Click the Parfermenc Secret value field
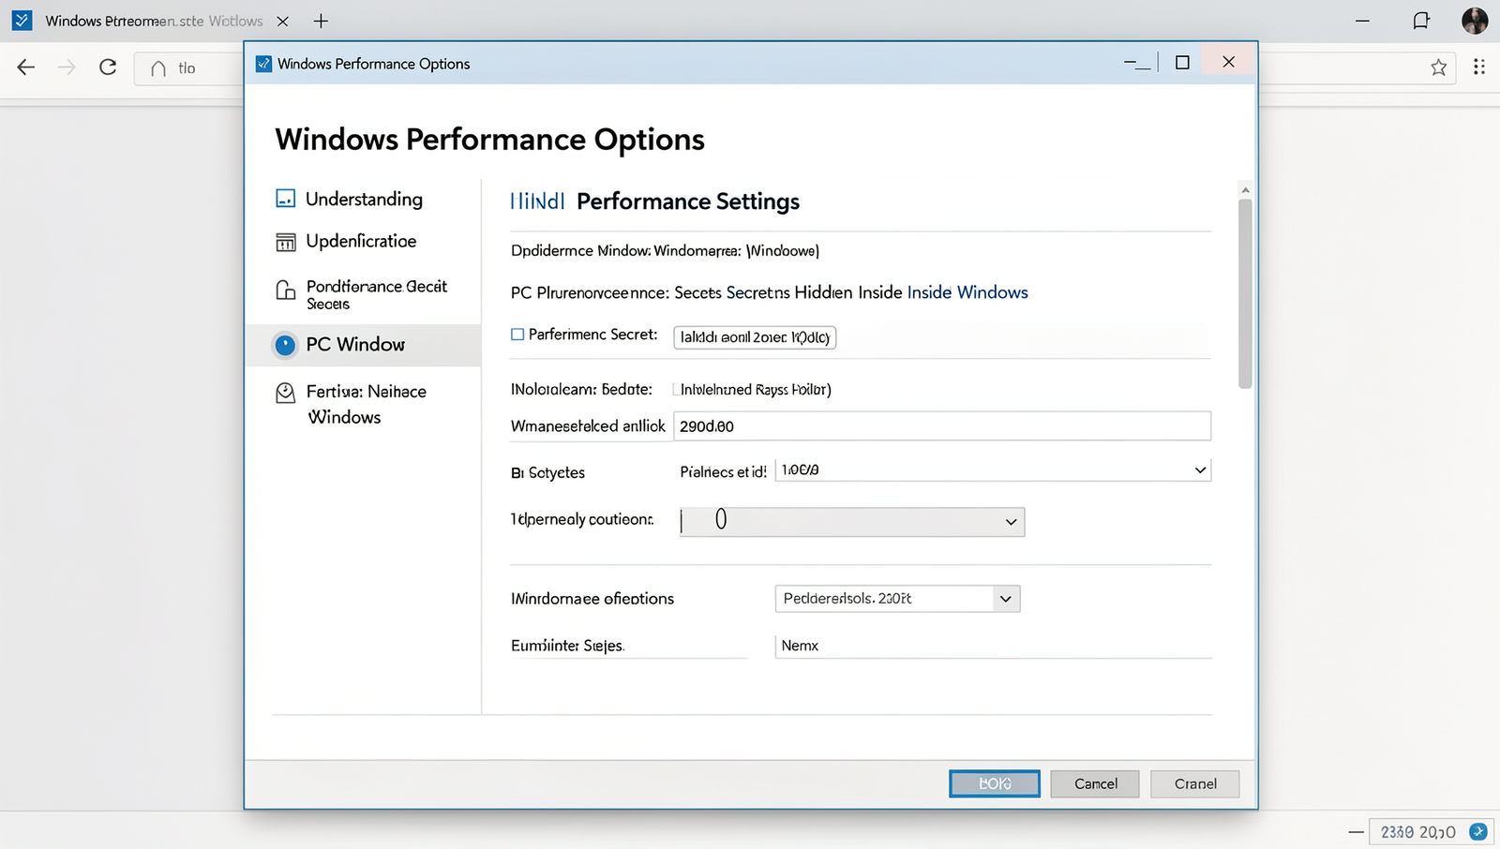The image size is (1500, 849). [x=755, y=337]
